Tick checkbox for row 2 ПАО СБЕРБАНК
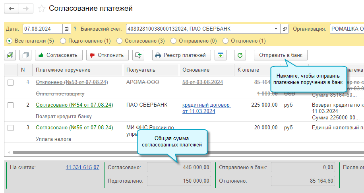 click(x=10, y=105)
